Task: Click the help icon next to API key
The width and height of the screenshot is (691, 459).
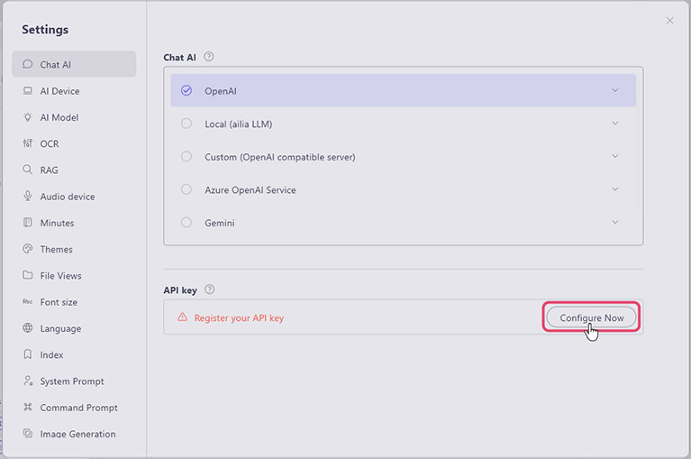Action: 210,289
